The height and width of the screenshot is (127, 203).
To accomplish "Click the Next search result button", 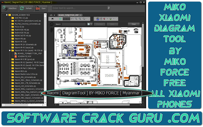I will click(x=112, y=24).
